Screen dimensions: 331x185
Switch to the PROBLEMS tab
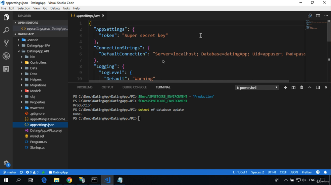pyautogui.click(x=85, y=87)
